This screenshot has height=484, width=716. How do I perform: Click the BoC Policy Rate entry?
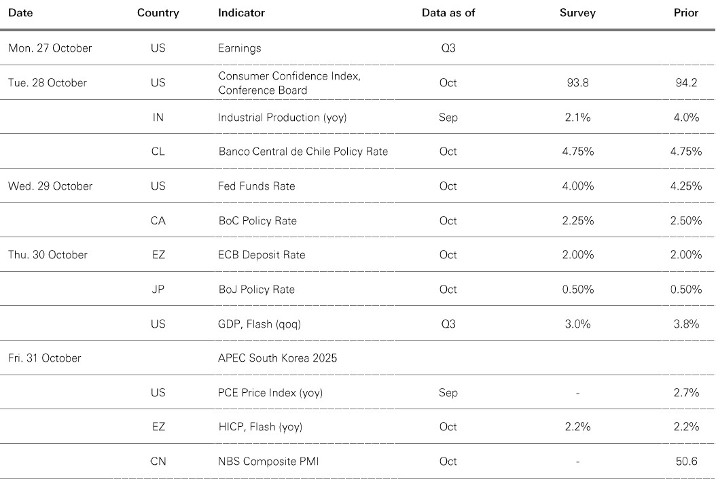click(x=257, y=221)
